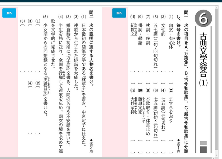Click item (12) 大伴家持
The height and width of the screenshot is (159, 222).
click(x=133, y=101)
